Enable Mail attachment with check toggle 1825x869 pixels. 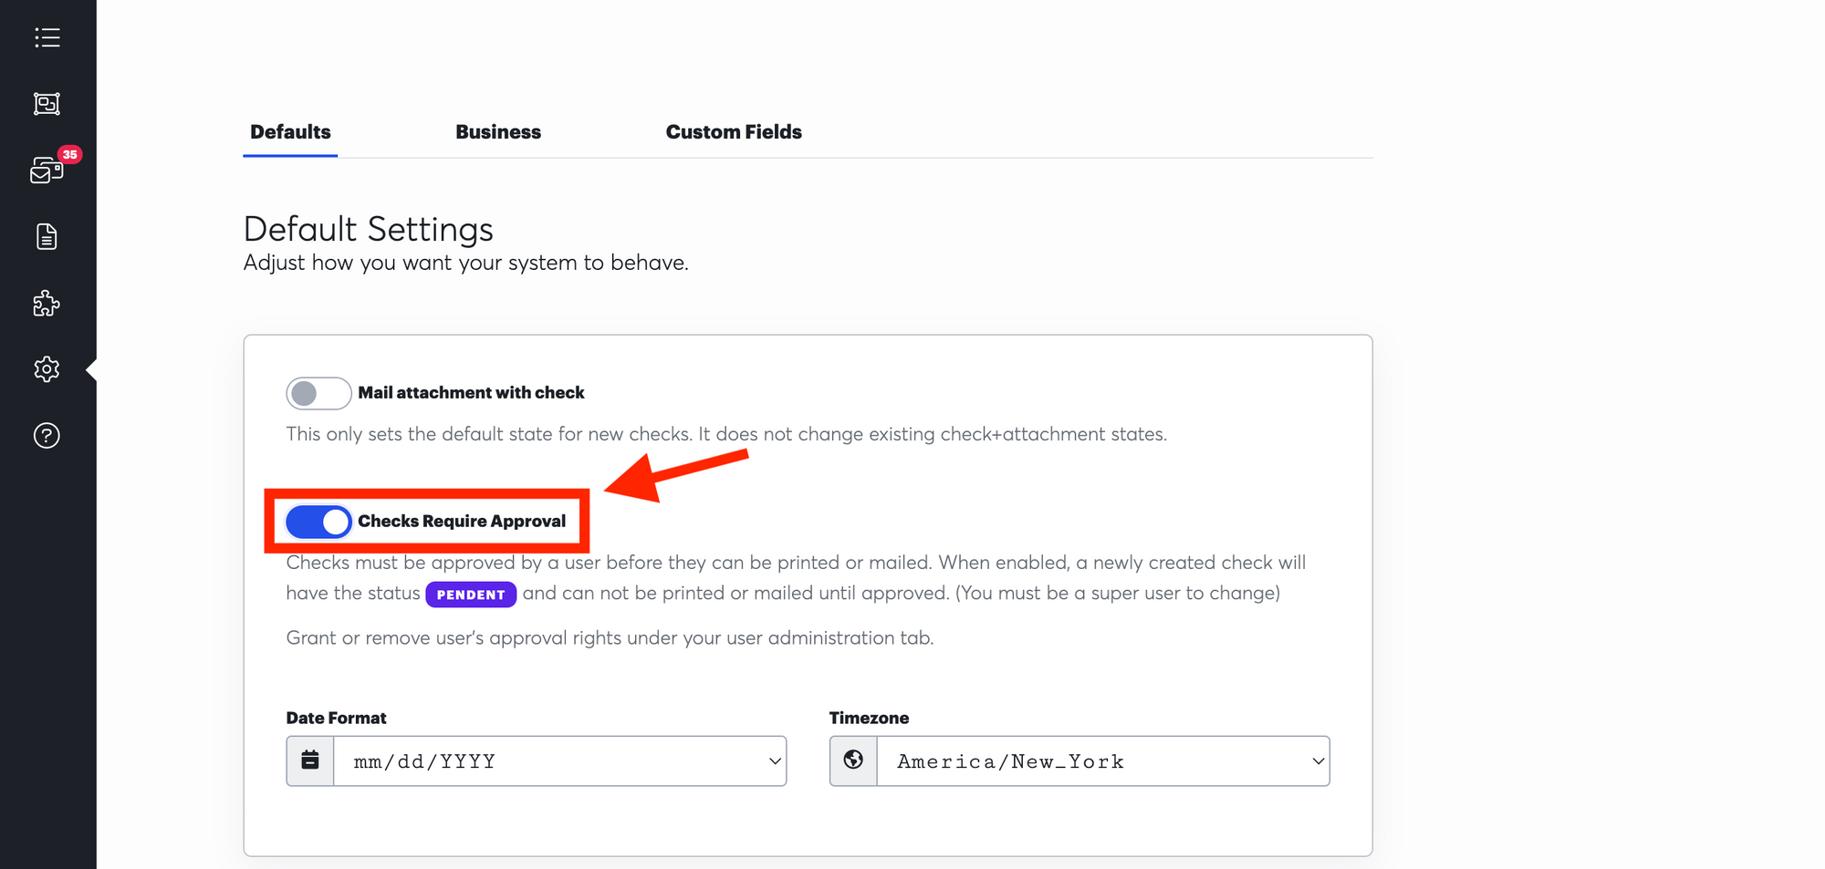point(318,393)
